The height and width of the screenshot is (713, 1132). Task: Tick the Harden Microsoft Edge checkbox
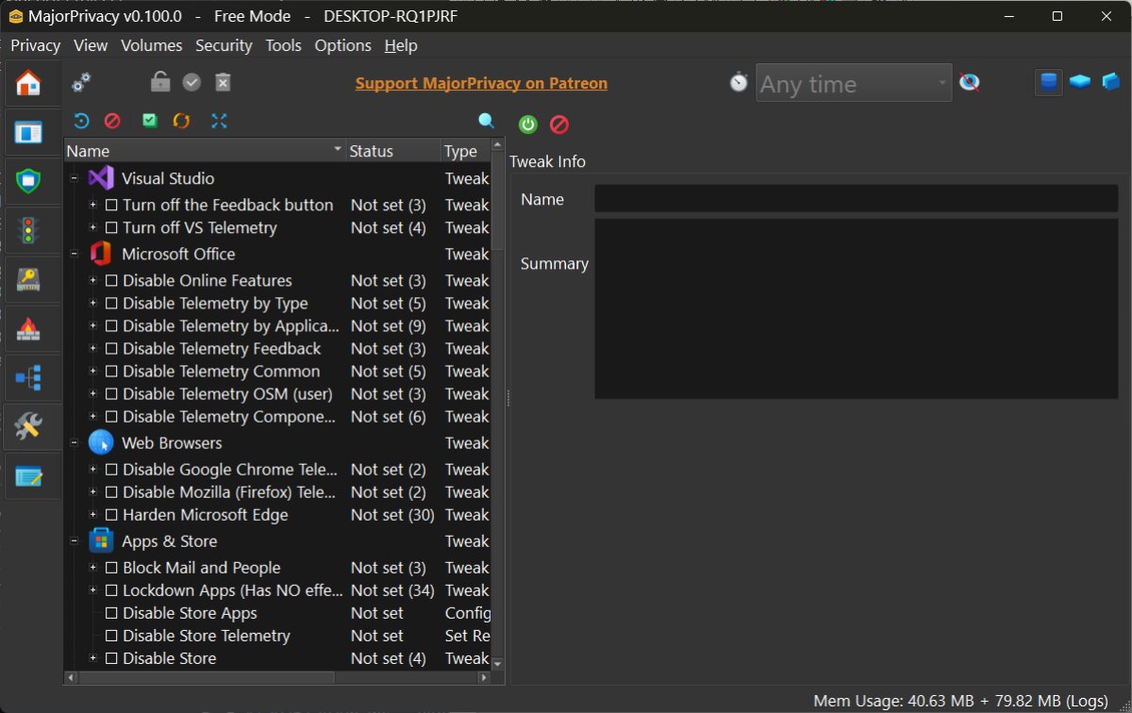111,515
